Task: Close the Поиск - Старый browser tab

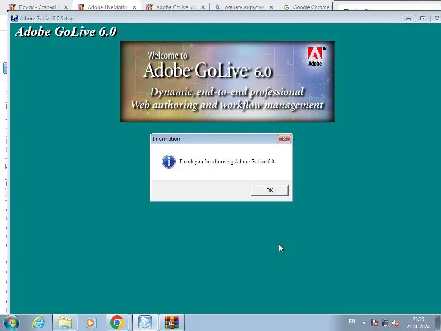Action: [x=66, y=7]
